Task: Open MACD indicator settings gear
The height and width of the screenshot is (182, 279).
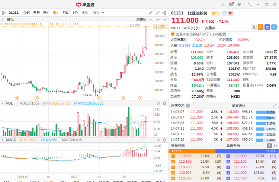Action: (164, 140)
